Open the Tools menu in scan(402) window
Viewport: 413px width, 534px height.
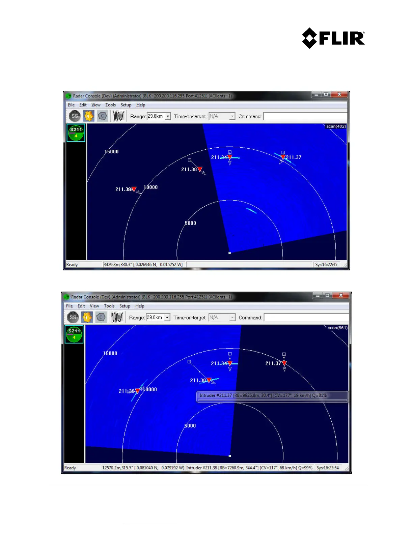tap(110, 105)
